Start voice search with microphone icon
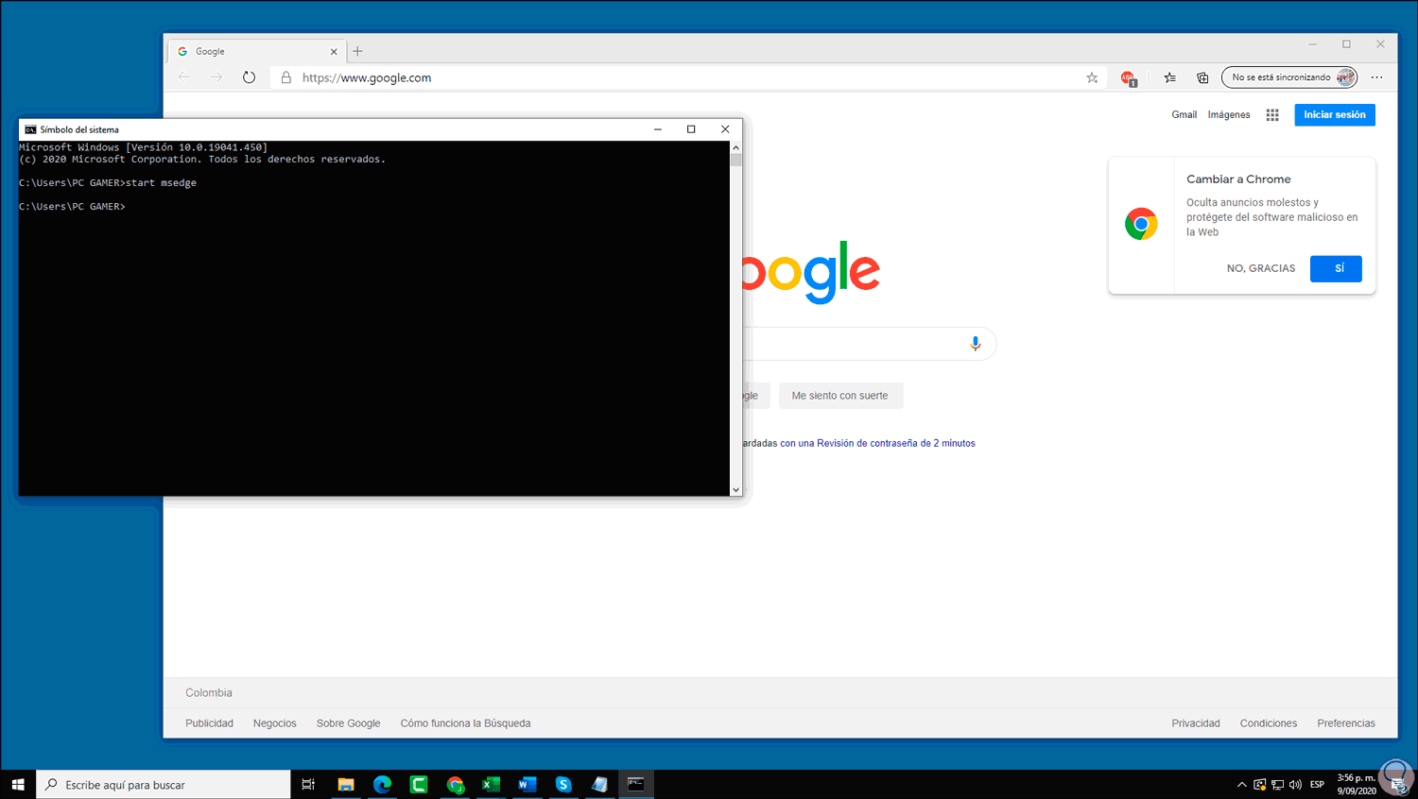The image size is (1418, 799). click(x=976, y=344)
